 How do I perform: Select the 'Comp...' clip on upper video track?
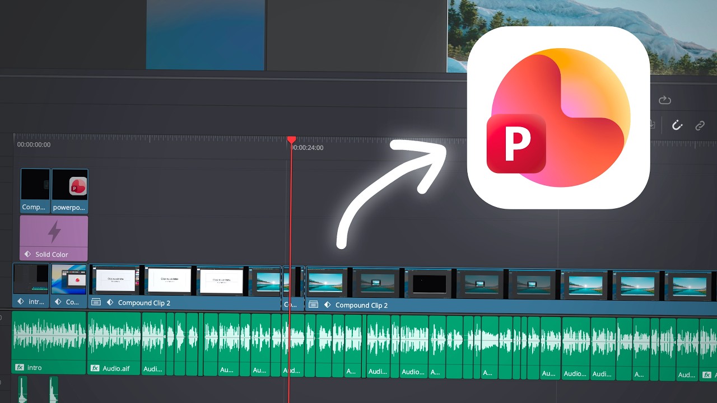[35, 191]
